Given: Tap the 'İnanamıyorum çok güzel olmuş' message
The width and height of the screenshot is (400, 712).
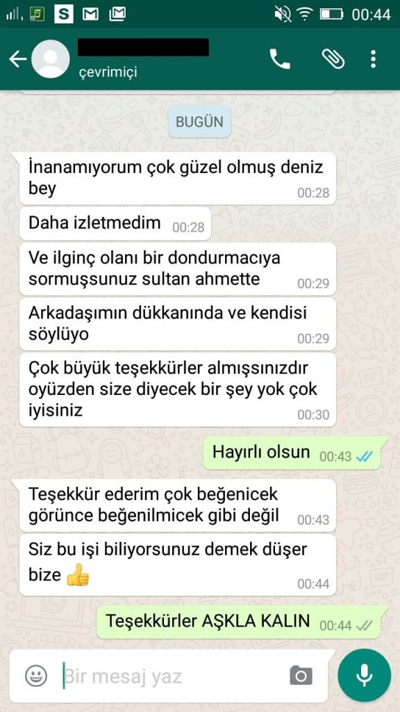Looking at the screenshot, I should coord(177,178).
